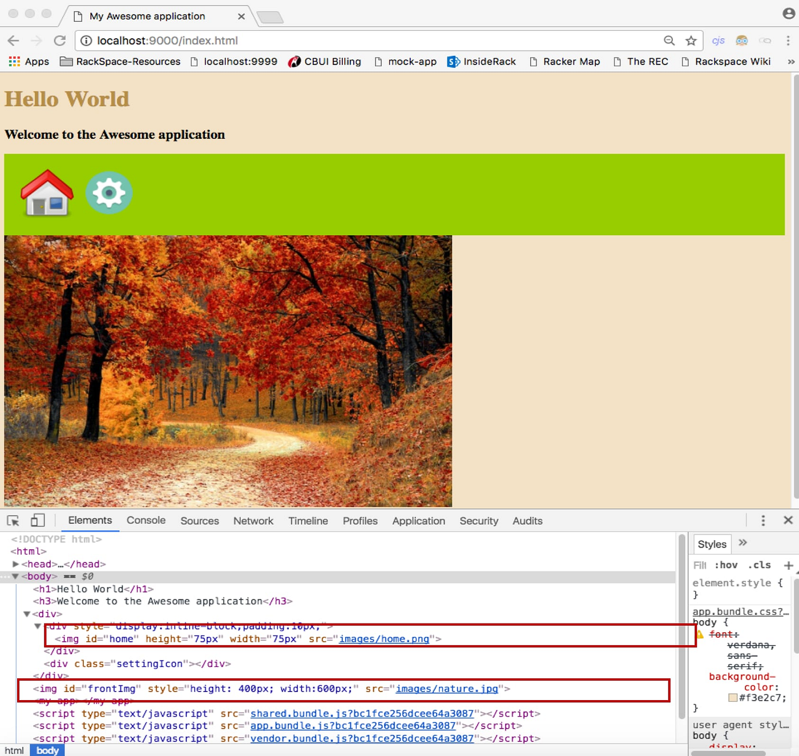
Task: Open the app.bundle.js script link
Action: pos(353,726)
